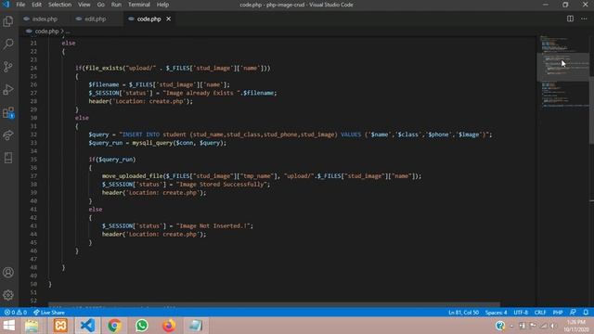Click the editor horizontal scrollbar

[x=274, y=304]
